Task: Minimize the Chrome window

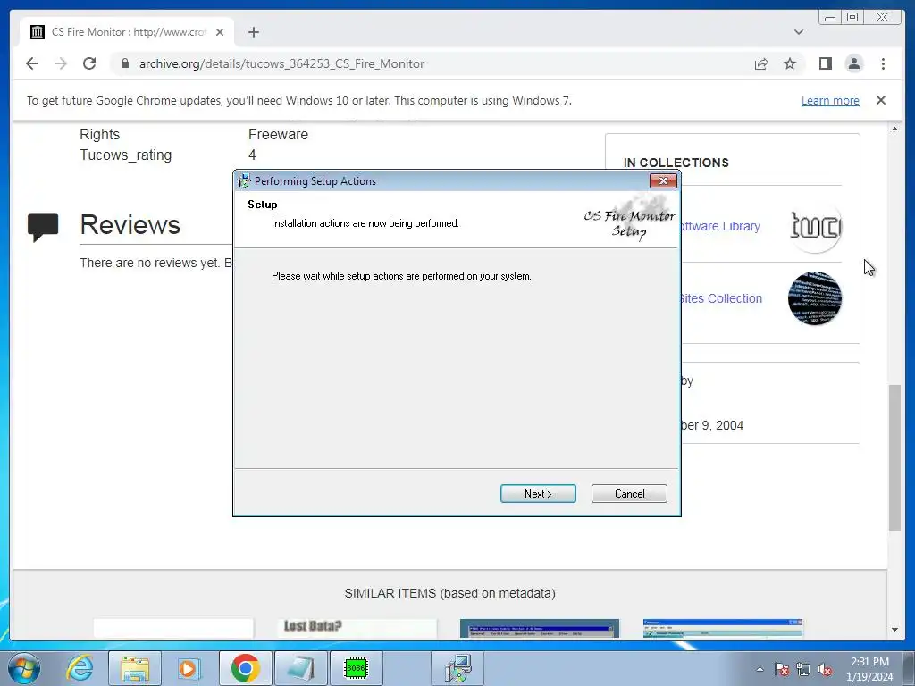Action: pos(830,18)
